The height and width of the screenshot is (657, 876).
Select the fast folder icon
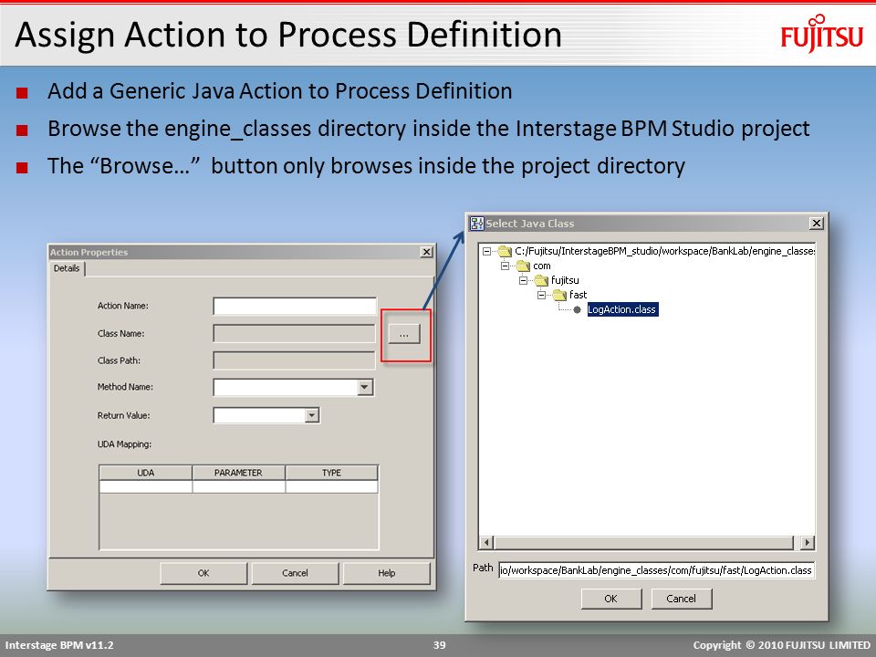(559, 295)
